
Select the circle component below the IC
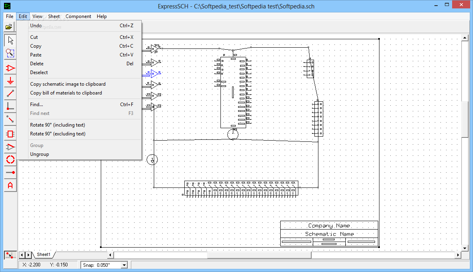pos(233,134)
